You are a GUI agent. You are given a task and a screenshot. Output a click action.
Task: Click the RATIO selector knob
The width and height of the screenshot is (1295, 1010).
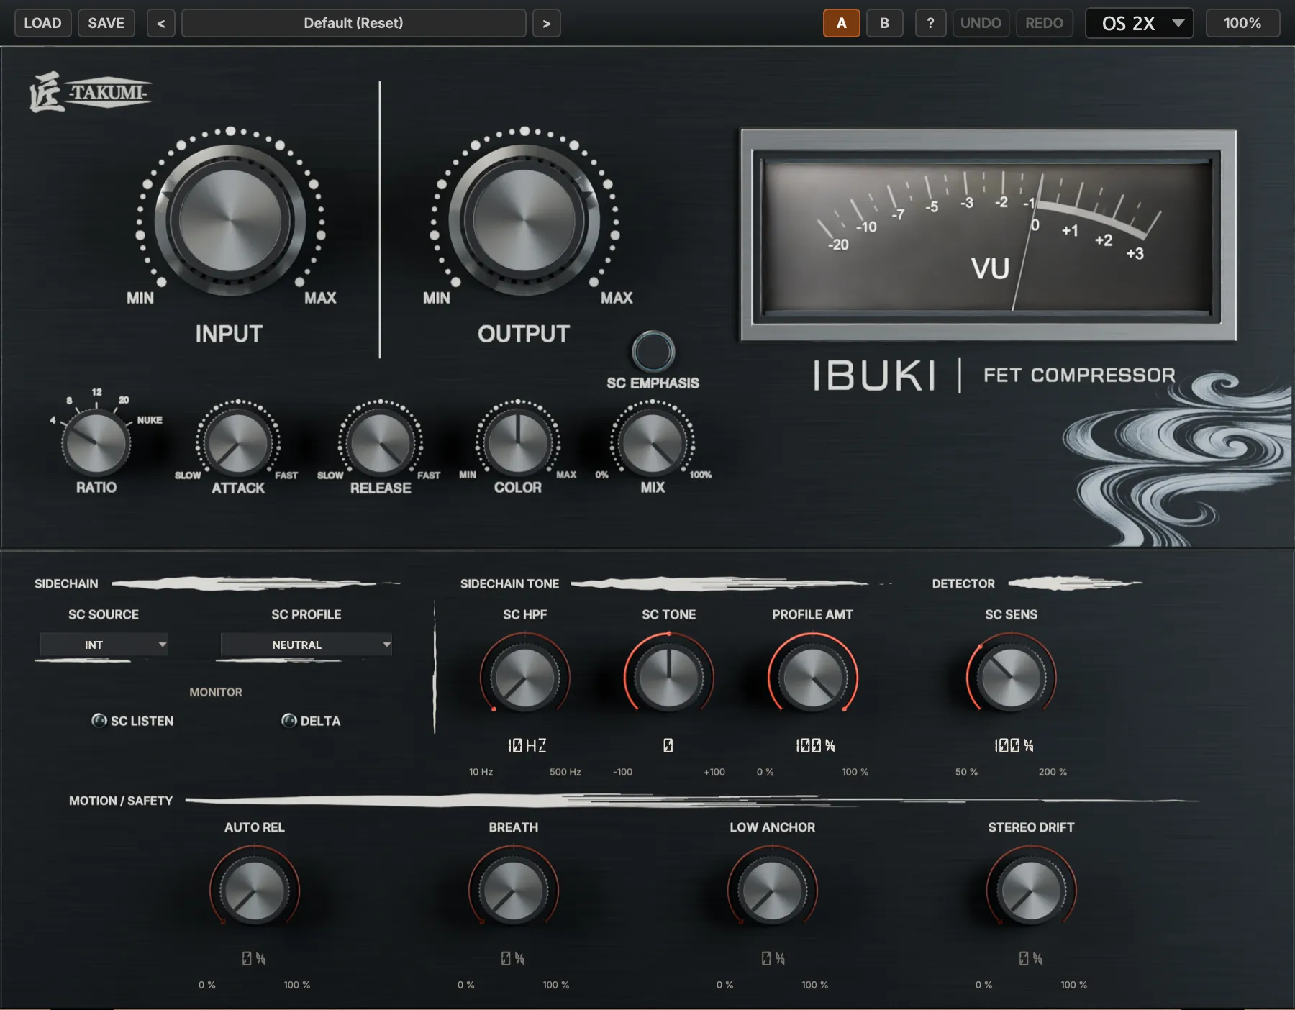click(96, 442)
